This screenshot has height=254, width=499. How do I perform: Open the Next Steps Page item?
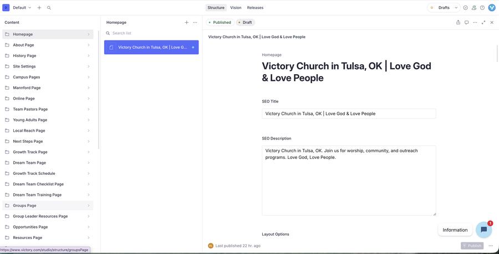pyautogui.click(x=48, y=141)
